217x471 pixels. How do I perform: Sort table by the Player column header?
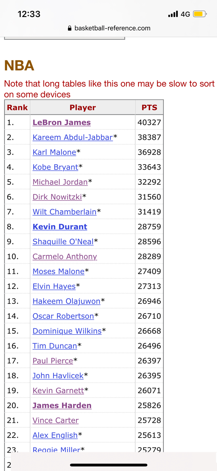click(83, 107)
